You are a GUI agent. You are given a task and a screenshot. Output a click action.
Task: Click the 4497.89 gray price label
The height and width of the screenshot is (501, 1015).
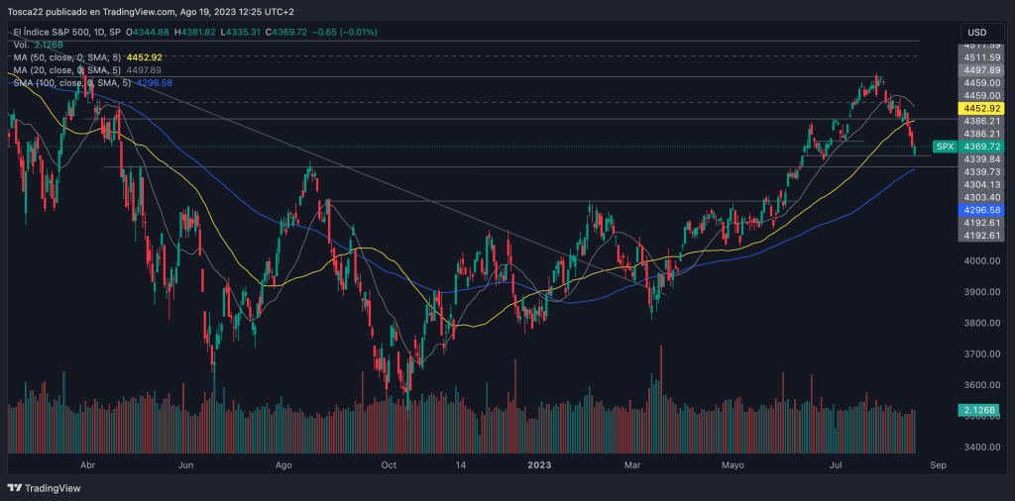point(982,70)
